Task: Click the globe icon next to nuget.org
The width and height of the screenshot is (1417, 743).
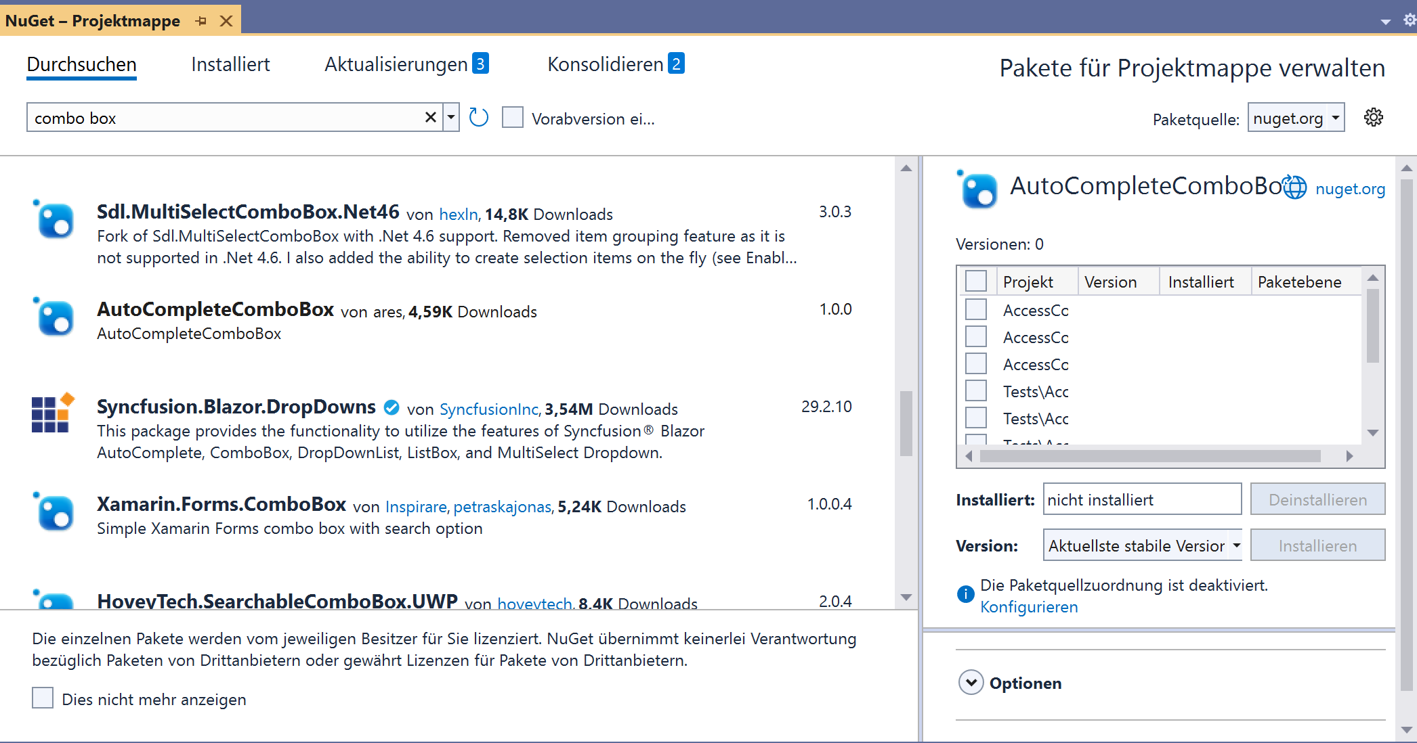Action: coord(1295,187)
